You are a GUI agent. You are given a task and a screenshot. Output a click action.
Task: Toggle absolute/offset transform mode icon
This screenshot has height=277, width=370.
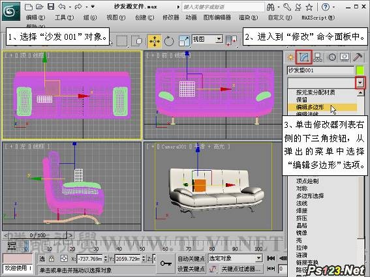(64, 259)
